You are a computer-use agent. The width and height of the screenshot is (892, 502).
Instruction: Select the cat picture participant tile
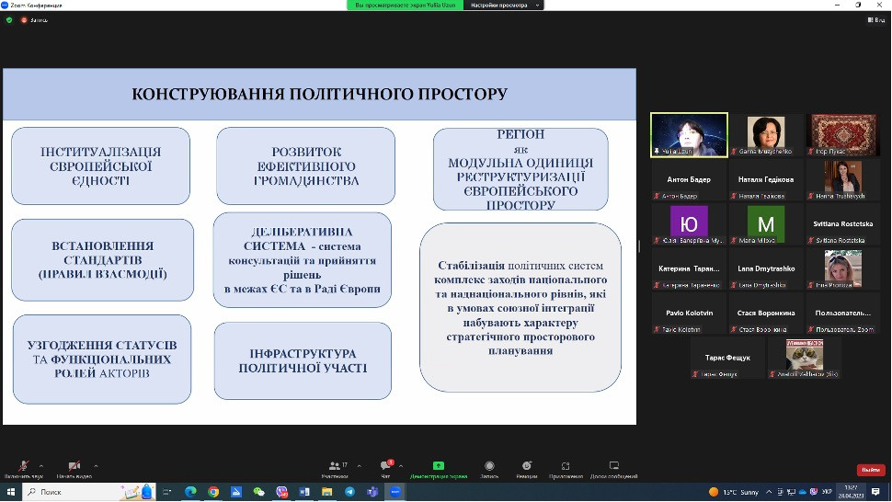click(x=804, y=356)
